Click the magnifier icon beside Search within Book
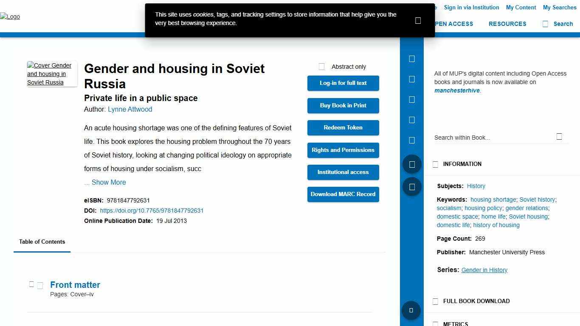580x326 pixels. pos(559,137)
